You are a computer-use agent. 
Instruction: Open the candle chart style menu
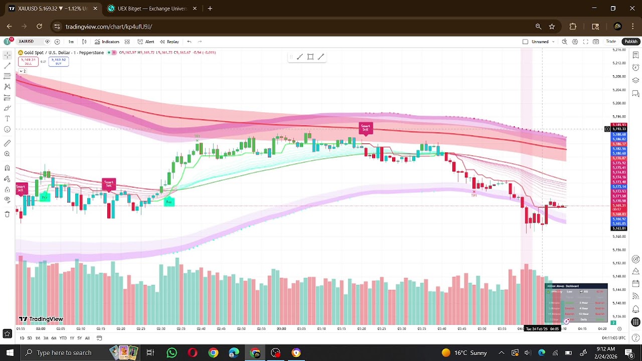pos(84,42)
